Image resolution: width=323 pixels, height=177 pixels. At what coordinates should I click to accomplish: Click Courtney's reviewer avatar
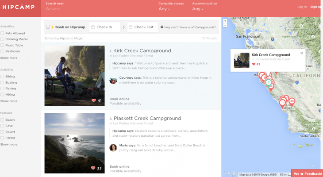tap(113, 80)
